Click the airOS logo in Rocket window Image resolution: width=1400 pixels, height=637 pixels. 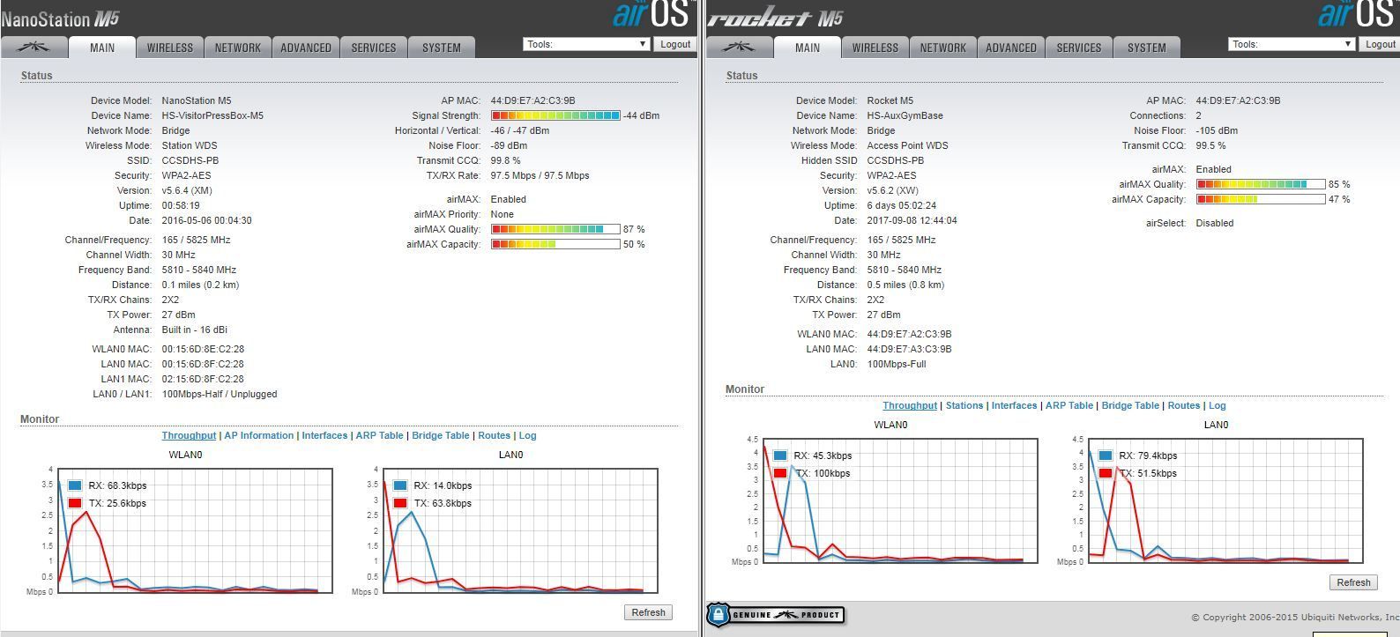click(x=1357, y=15)
